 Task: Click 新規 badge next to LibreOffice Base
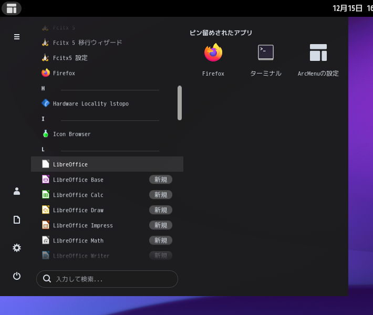point(161,180)
